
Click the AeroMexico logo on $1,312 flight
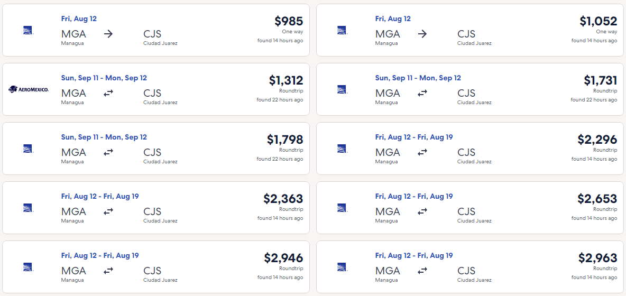[x=29, y=89]
